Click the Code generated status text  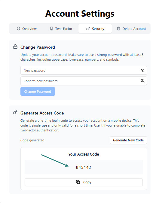(32, 140)
